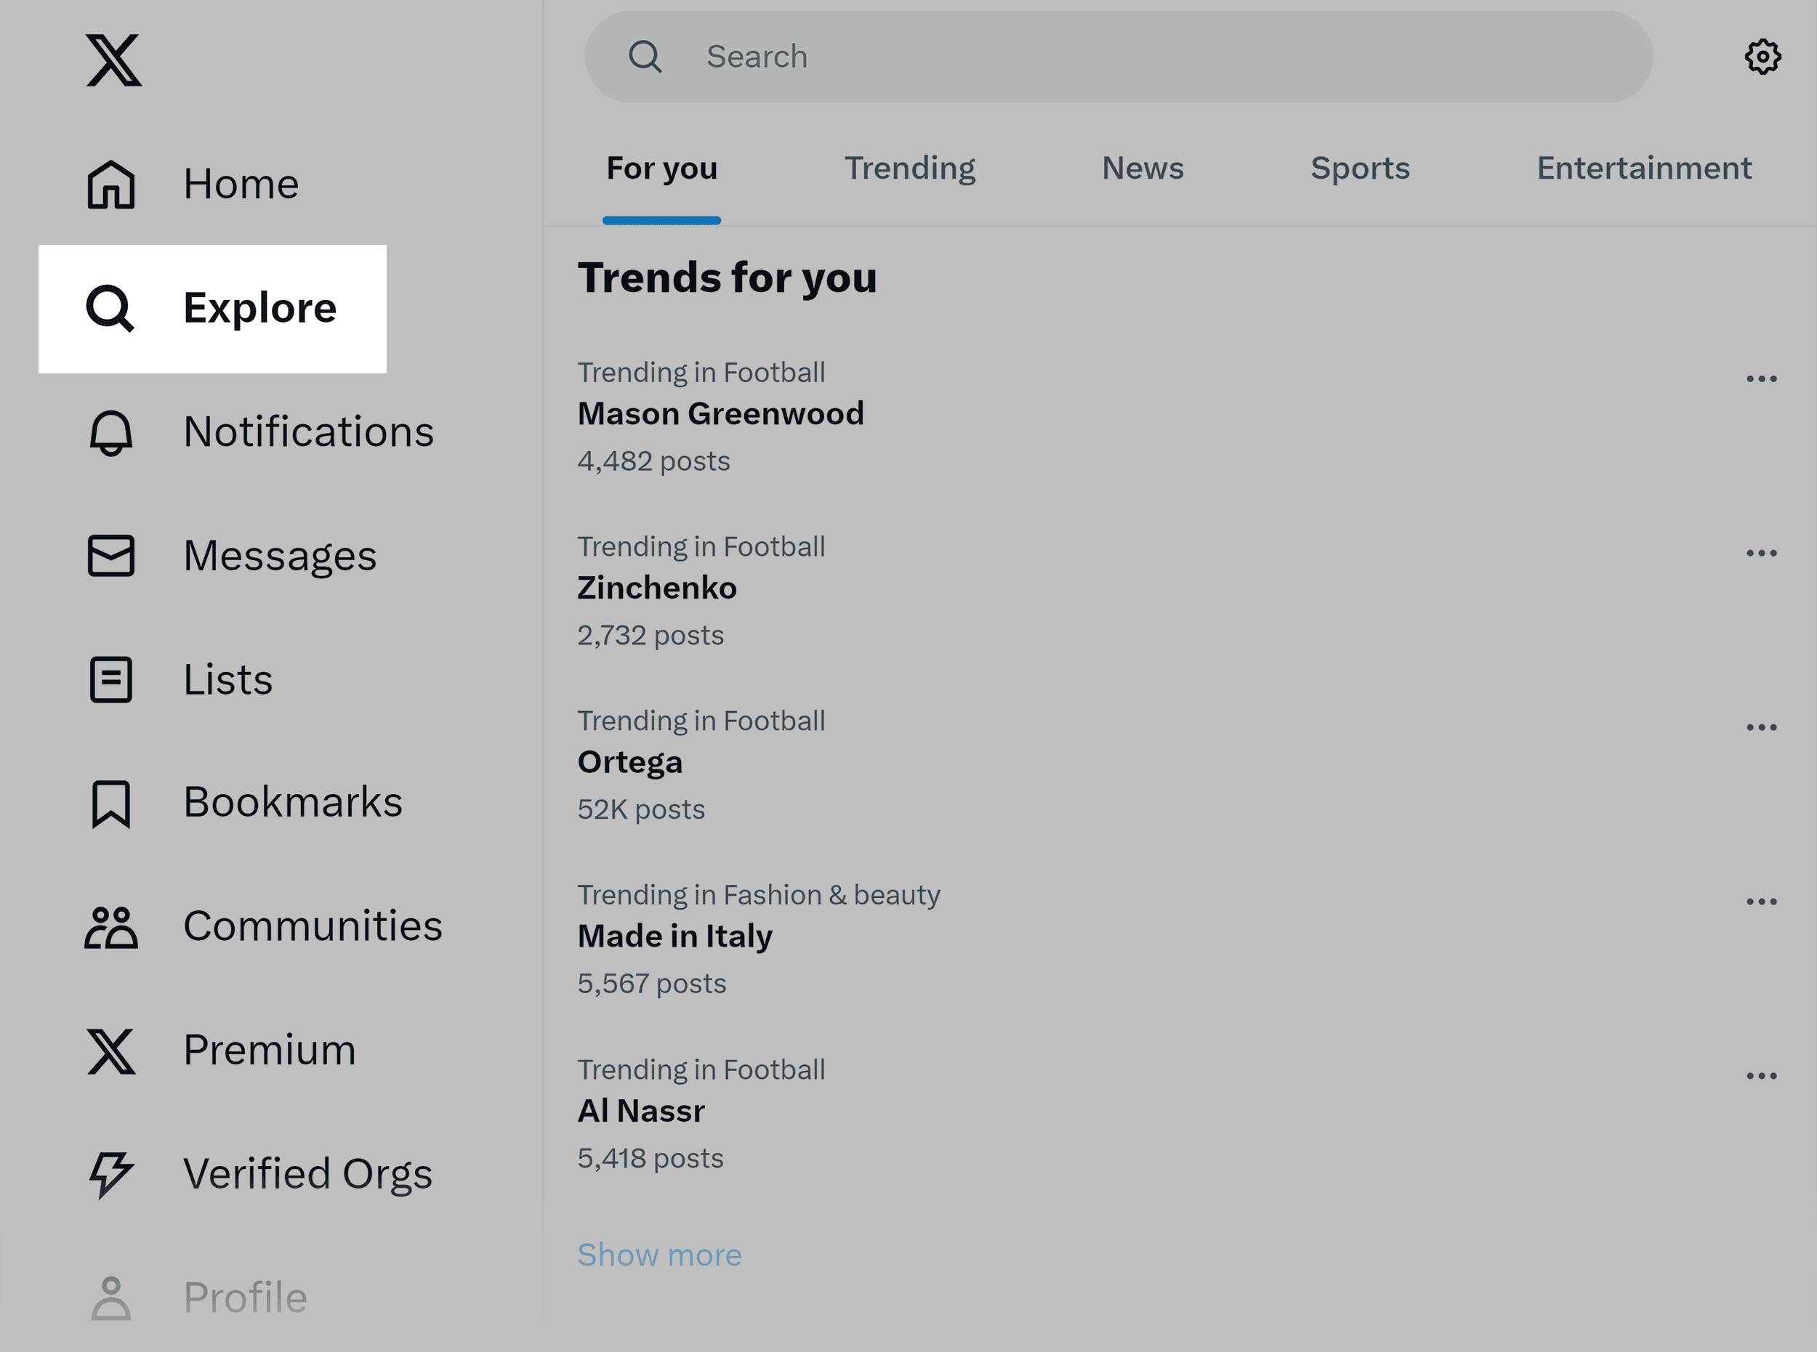Switch to the Sports tab
The height and width of the screenshot is (1352, 1817).
(x=1359, y=169)
